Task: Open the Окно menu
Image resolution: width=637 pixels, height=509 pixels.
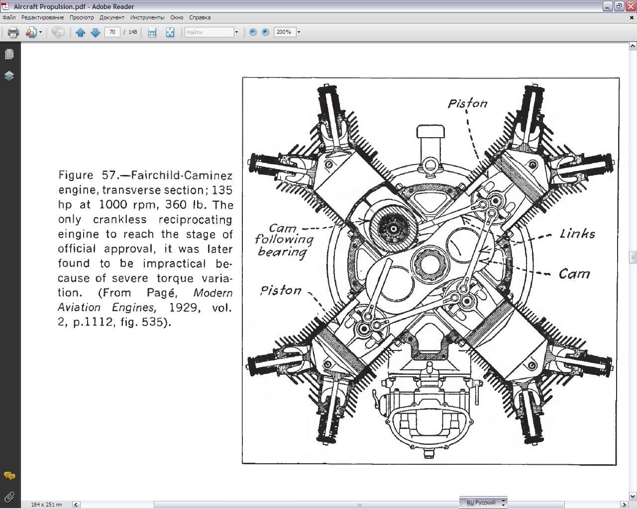Action: pyautogui.click(x=177, y=17)
